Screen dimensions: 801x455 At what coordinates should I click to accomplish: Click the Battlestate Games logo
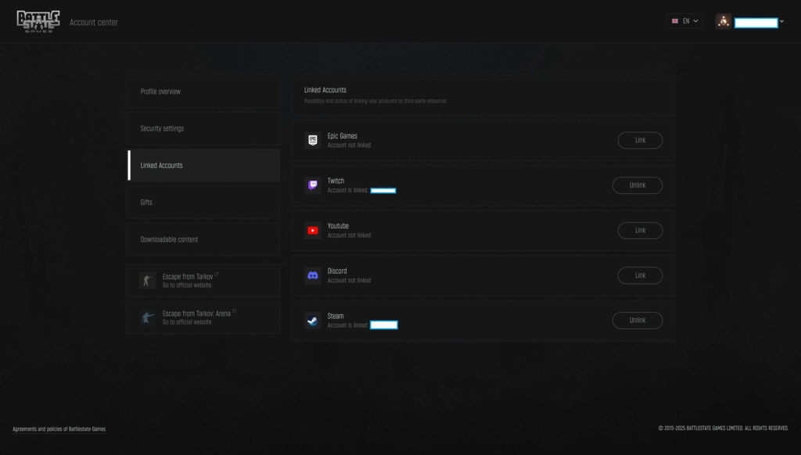38,22
